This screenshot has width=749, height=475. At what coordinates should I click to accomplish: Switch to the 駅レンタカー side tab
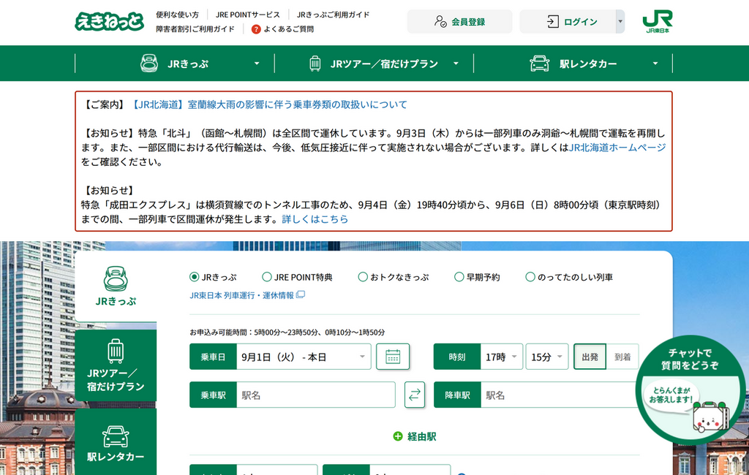click(x=116, y=443)
